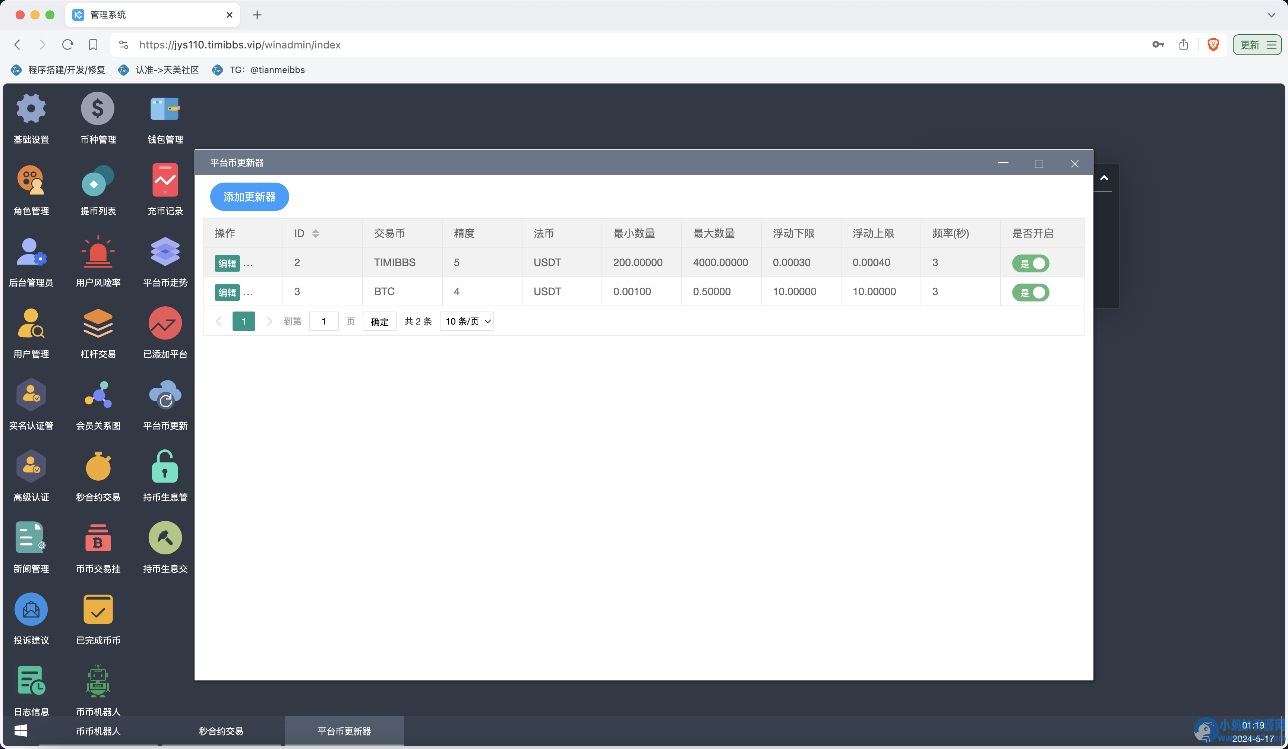Image resolution: width=1288 pixels, height=749 pixels.
Task: Switch to 平台币更新器 taskbar tab
Action: [x=344, y=731]
